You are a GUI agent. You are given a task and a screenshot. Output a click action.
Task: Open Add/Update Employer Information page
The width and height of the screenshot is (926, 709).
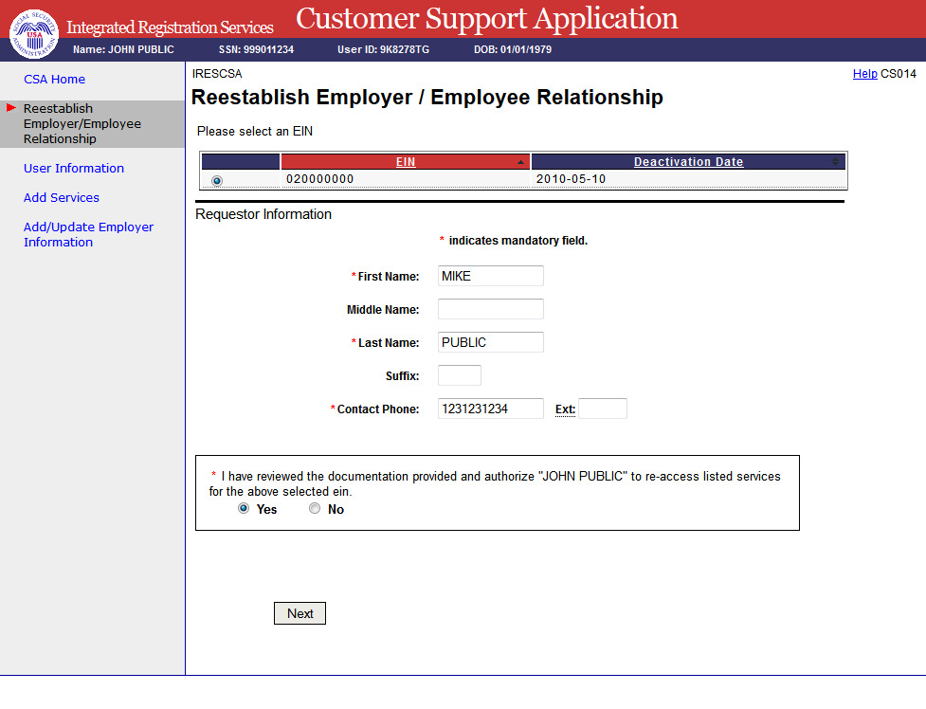pyautogui.click(x=88, y=235)
